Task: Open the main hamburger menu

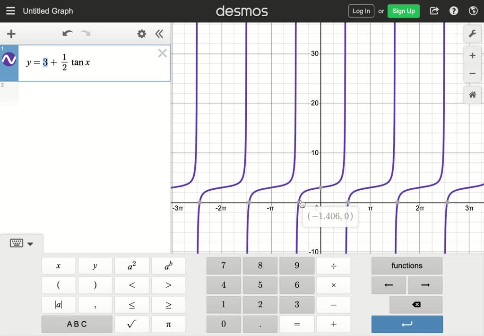Action: [x=10, y=11]
